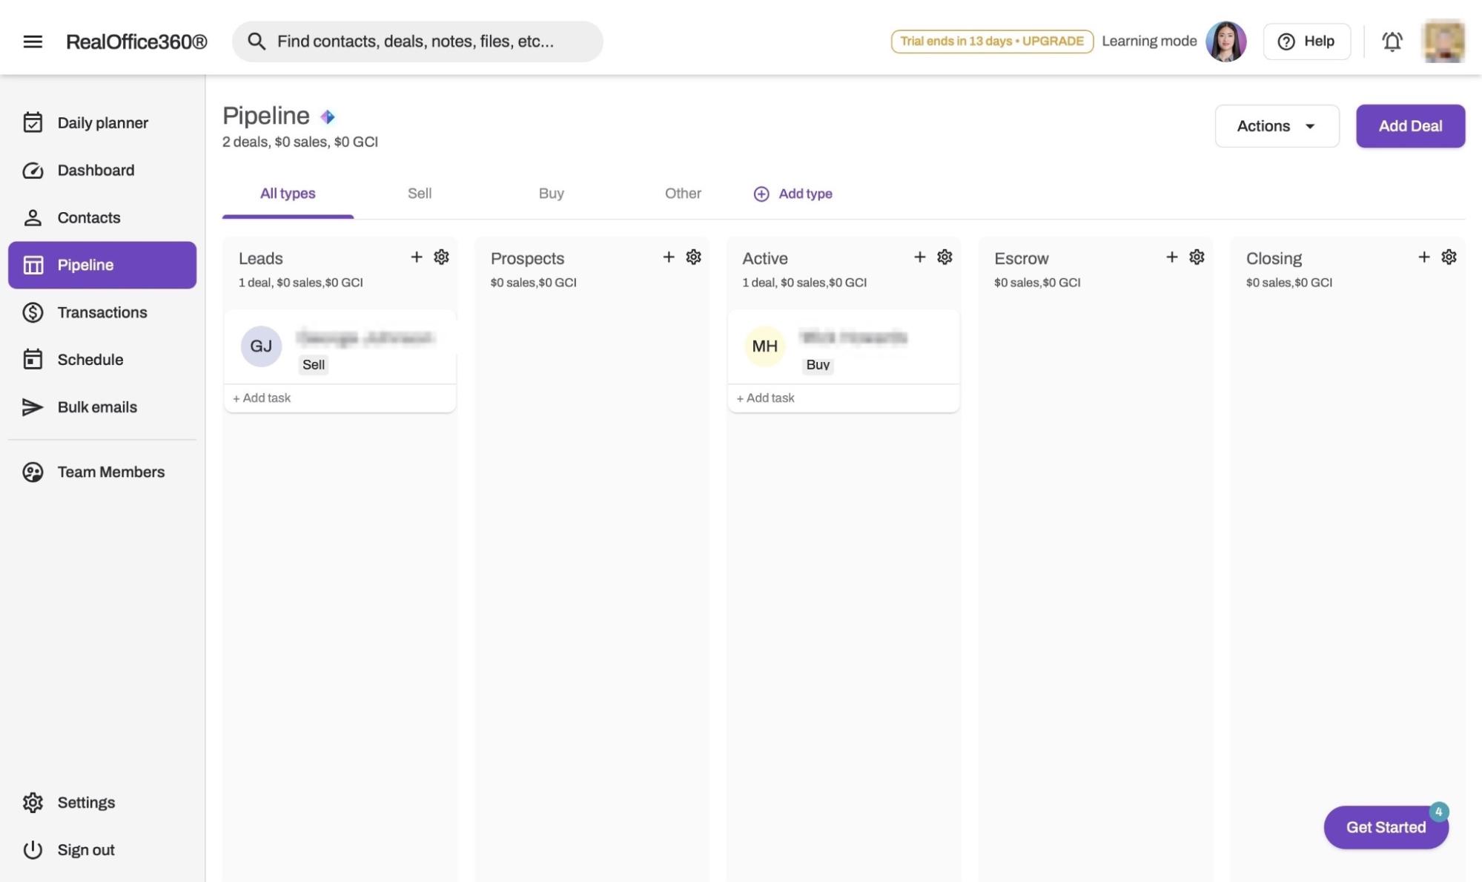Focus the Find contacts search field
1482x882 pixels.
(417, 42)
